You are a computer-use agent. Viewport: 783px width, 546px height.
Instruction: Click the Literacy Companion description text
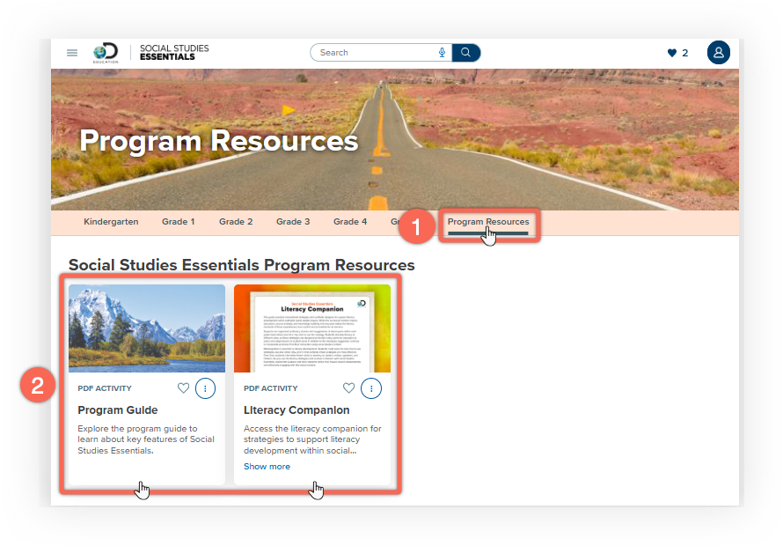click(x=312, y=439)
